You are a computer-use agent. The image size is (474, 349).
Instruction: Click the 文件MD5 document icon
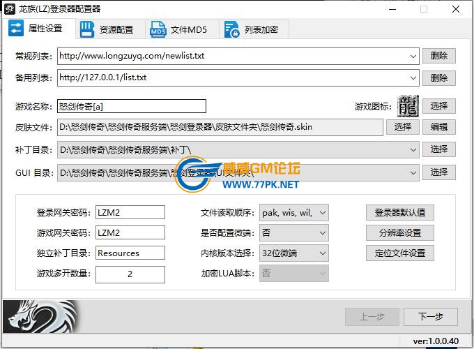(x=158, y=29)
